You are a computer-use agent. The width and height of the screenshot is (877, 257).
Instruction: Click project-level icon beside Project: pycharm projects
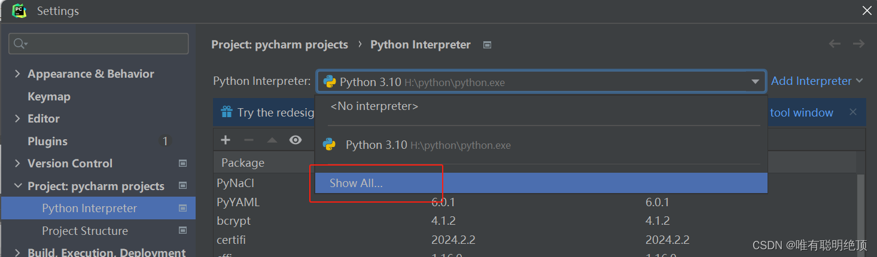click(183, 186)
